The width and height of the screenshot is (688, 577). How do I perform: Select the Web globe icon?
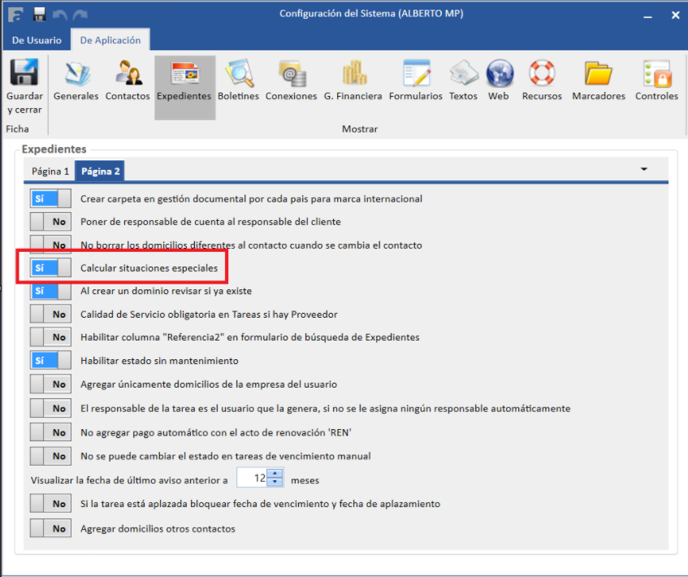click(x=499, y=74)
